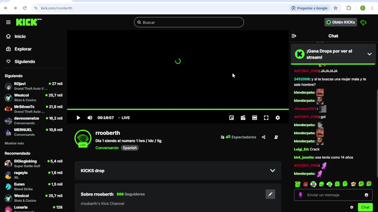Open ElGlogloking recommended channel
This screenshot has height=212, width=378.
(x=33, y=163)
